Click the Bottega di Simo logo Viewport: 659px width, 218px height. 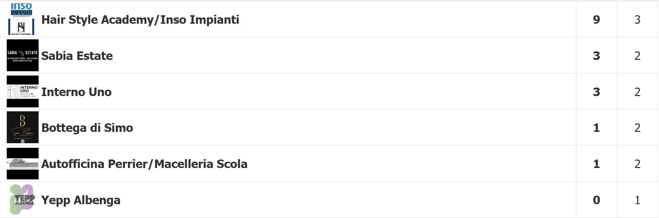click(x=23, y=128)
